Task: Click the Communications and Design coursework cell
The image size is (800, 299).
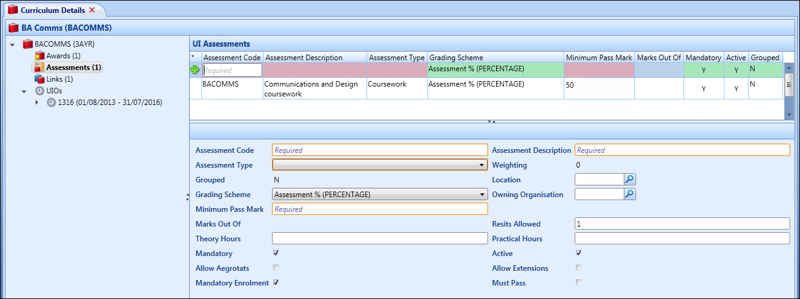Action: 315,88
